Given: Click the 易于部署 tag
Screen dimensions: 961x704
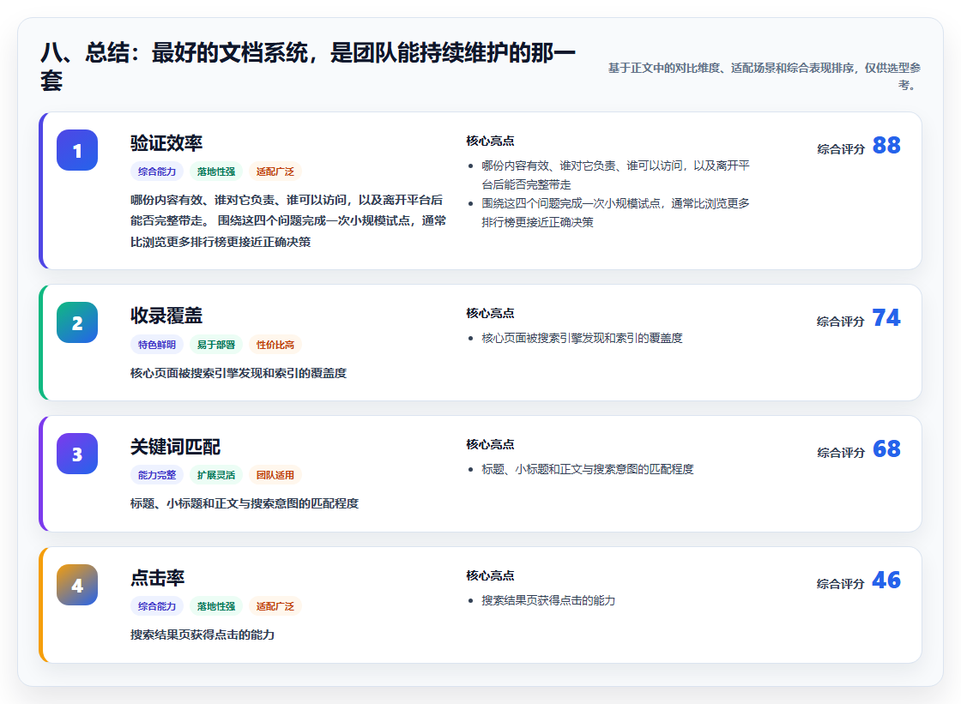Looking at the screenshot, I should (215, 345).
